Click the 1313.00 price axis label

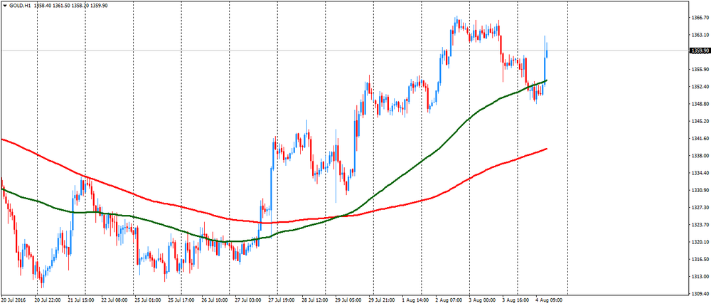pyautogui.click(x=700, y=277)
